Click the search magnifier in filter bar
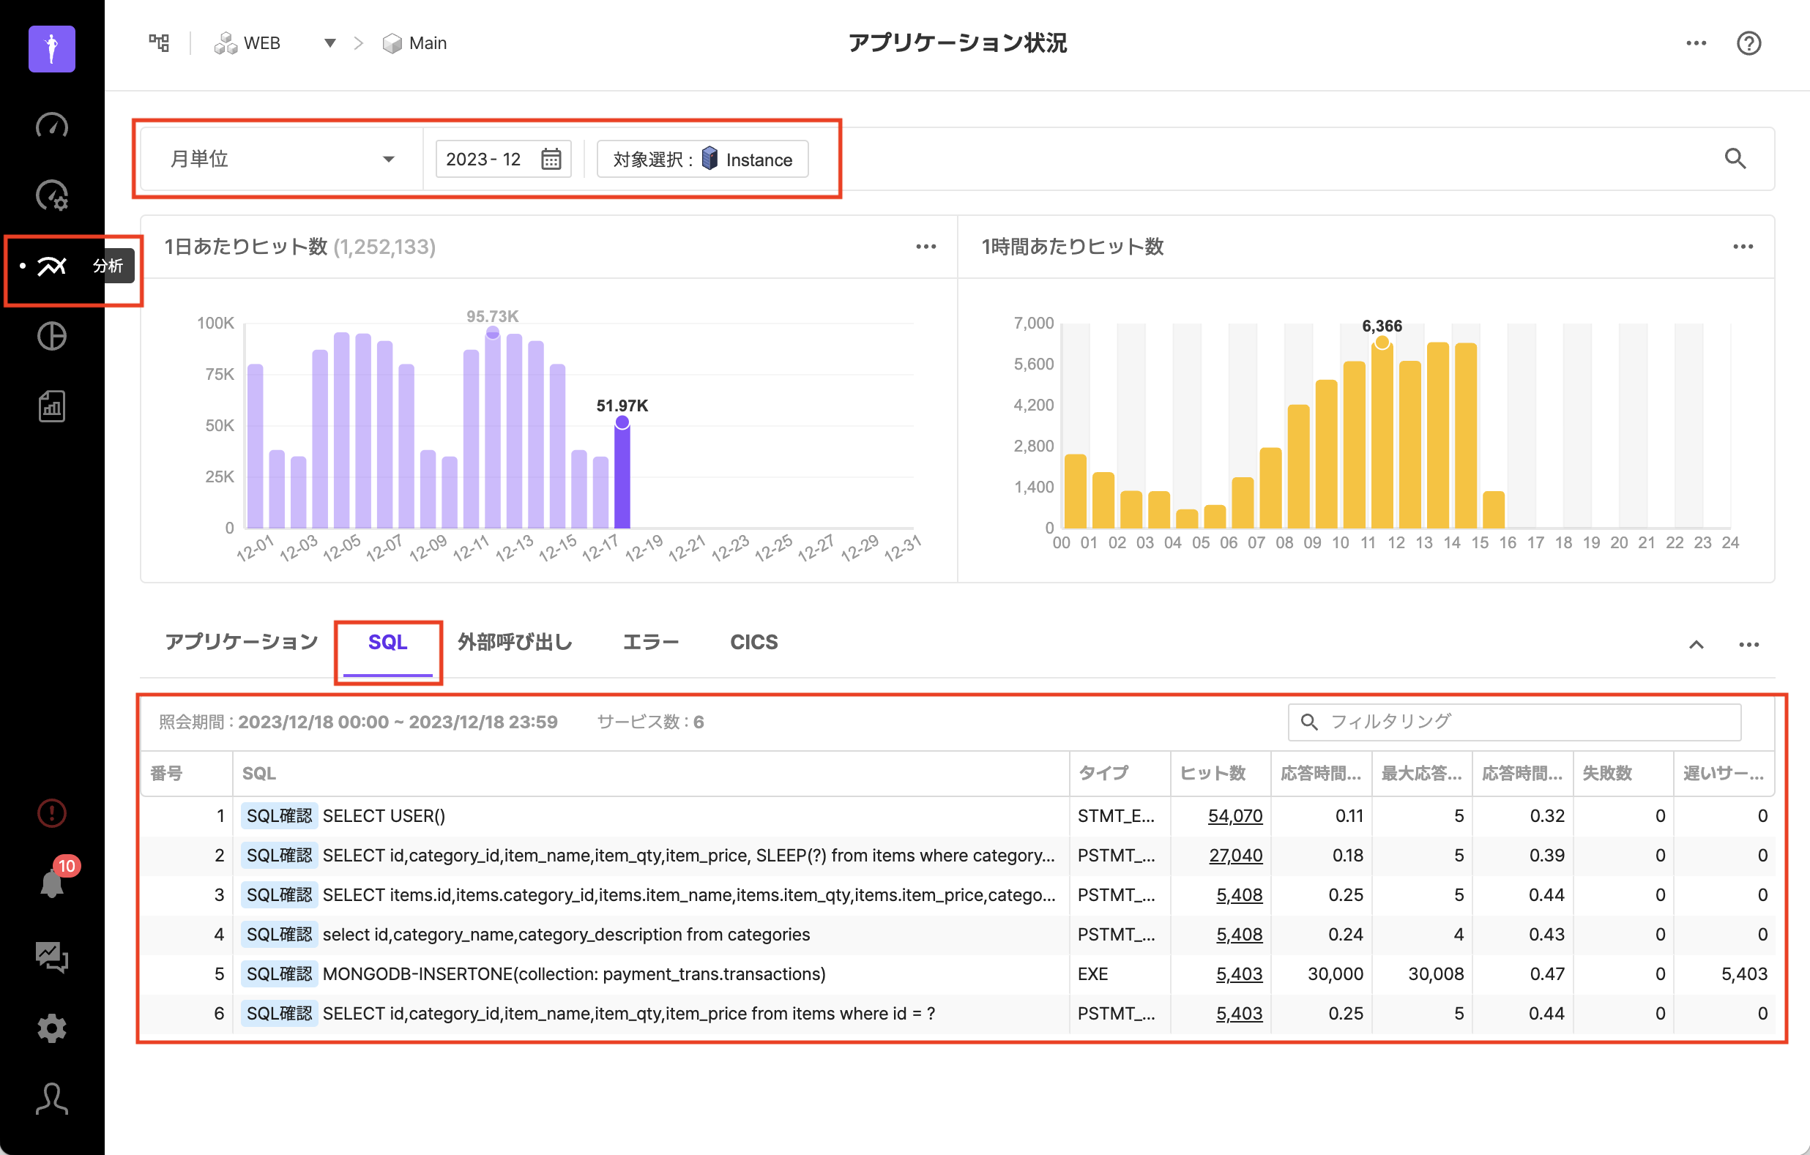Viewport: 1810px width, 1155px height. tap(1735, 159)
